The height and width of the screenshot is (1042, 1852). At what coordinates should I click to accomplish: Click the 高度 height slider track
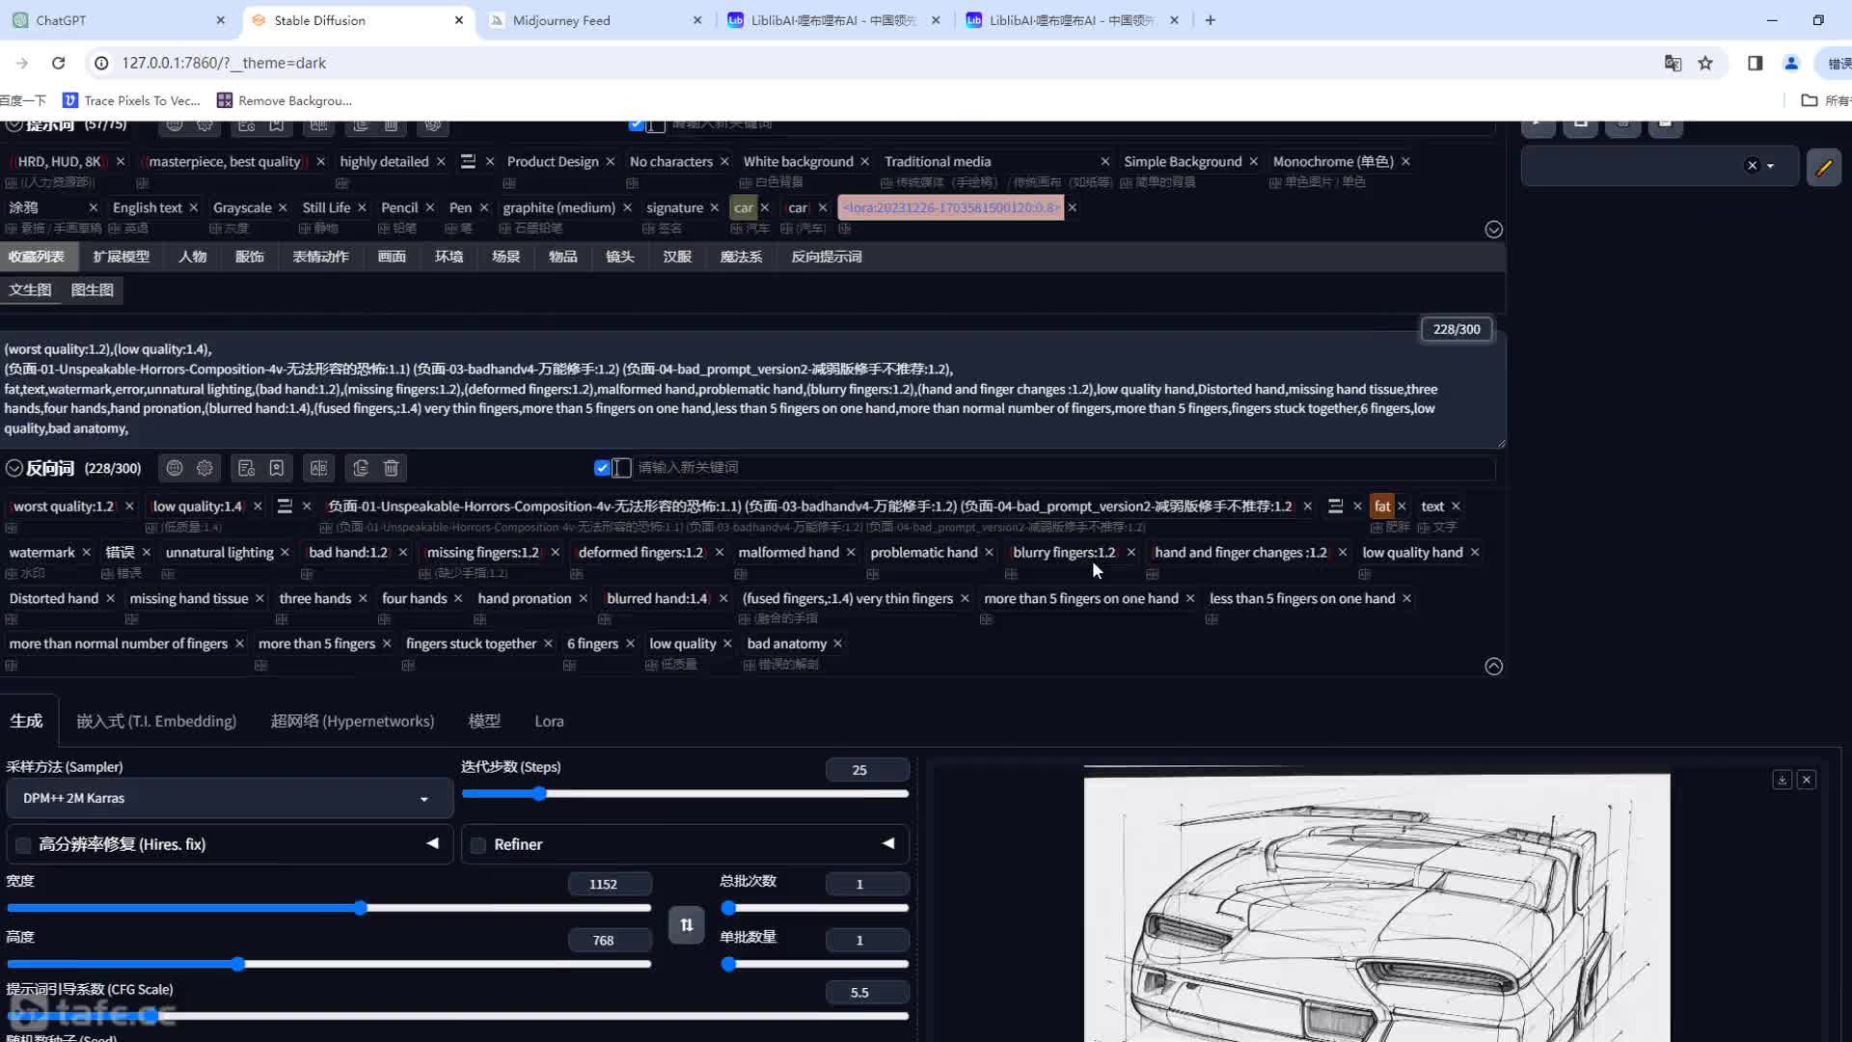329,964
